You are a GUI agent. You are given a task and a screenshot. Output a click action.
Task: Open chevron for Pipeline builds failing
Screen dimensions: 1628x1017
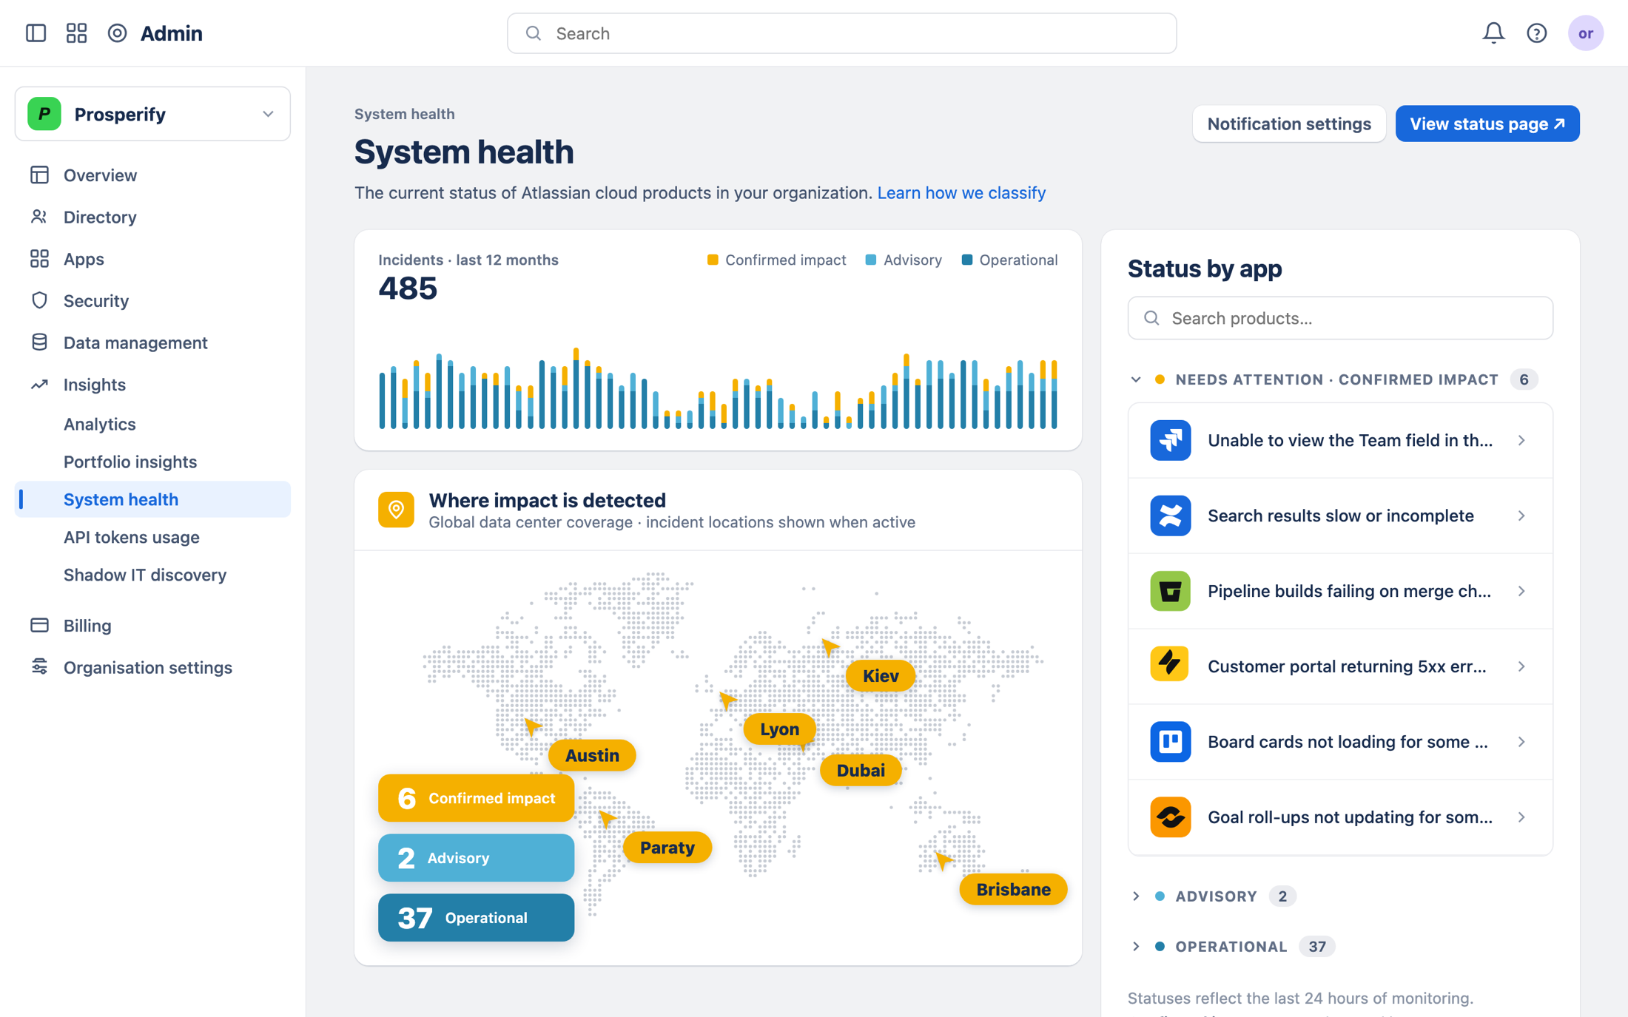click(x=1521, y=591)
